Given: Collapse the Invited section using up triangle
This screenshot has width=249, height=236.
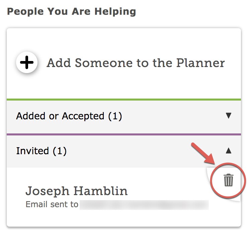Looking at the screenshot, I should [229, 151].
